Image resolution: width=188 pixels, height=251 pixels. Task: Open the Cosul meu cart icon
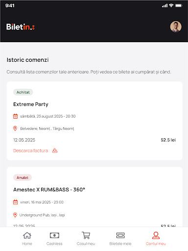click(x=86, y=235)
